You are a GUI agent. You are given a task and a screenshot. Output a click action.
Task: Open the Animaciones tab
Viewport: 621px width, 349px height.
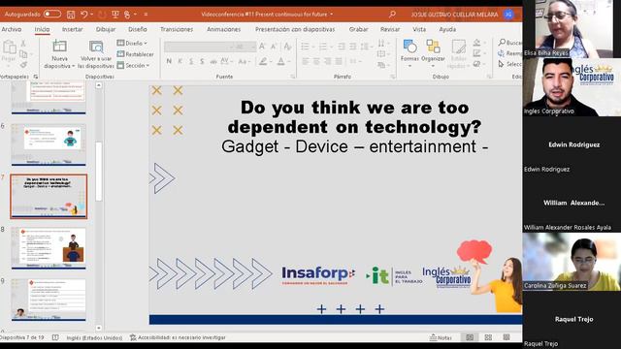[x=223, y=29]
